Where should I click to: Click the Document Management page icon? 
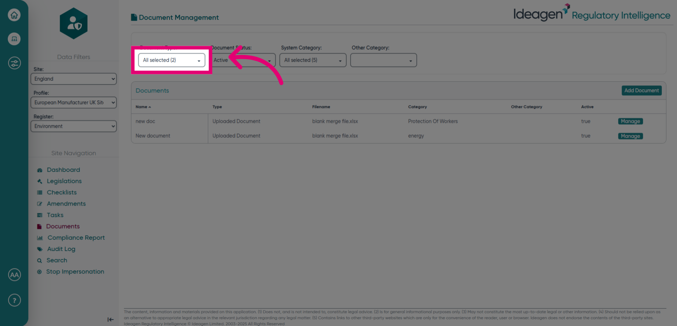click(x=134, y=17)
